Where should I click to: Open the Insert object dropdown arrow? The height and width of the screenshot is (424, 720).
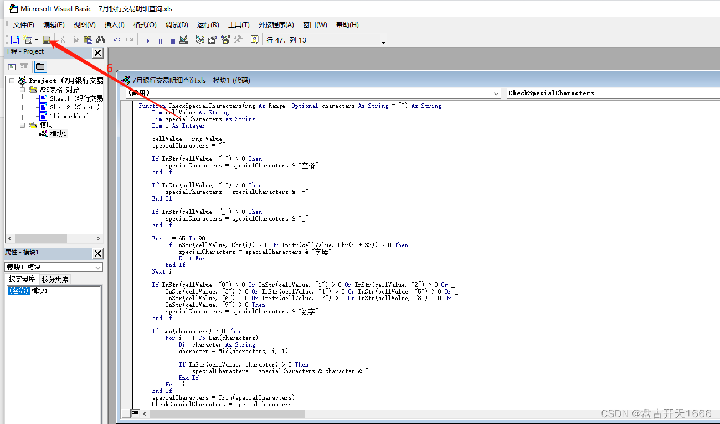(37, 40)
